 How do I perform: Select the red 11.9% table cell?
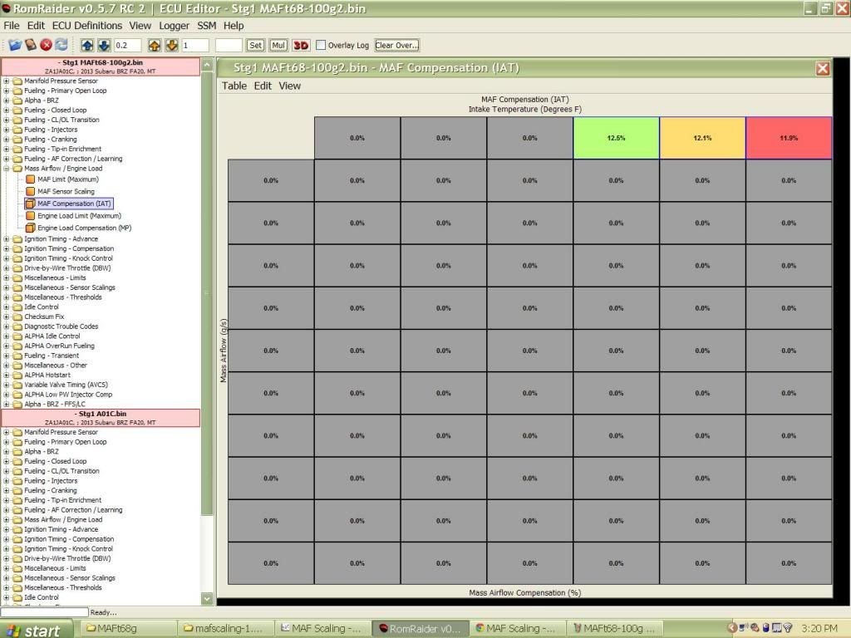(x=789, y=138)
